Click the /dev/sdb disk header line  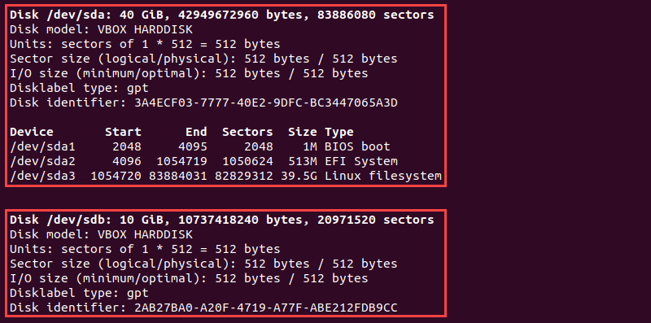coord(221,220)
